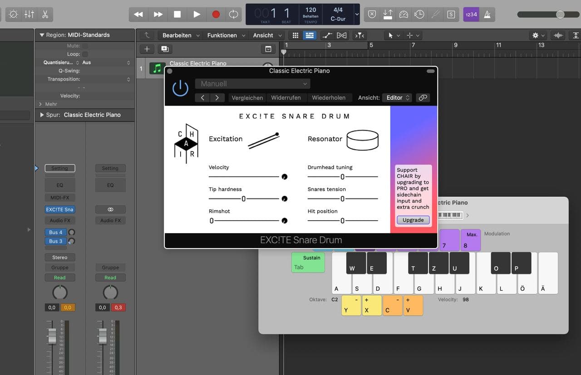Go to next preset with right arrow
The image size is (581, 375).
point(217,97)
